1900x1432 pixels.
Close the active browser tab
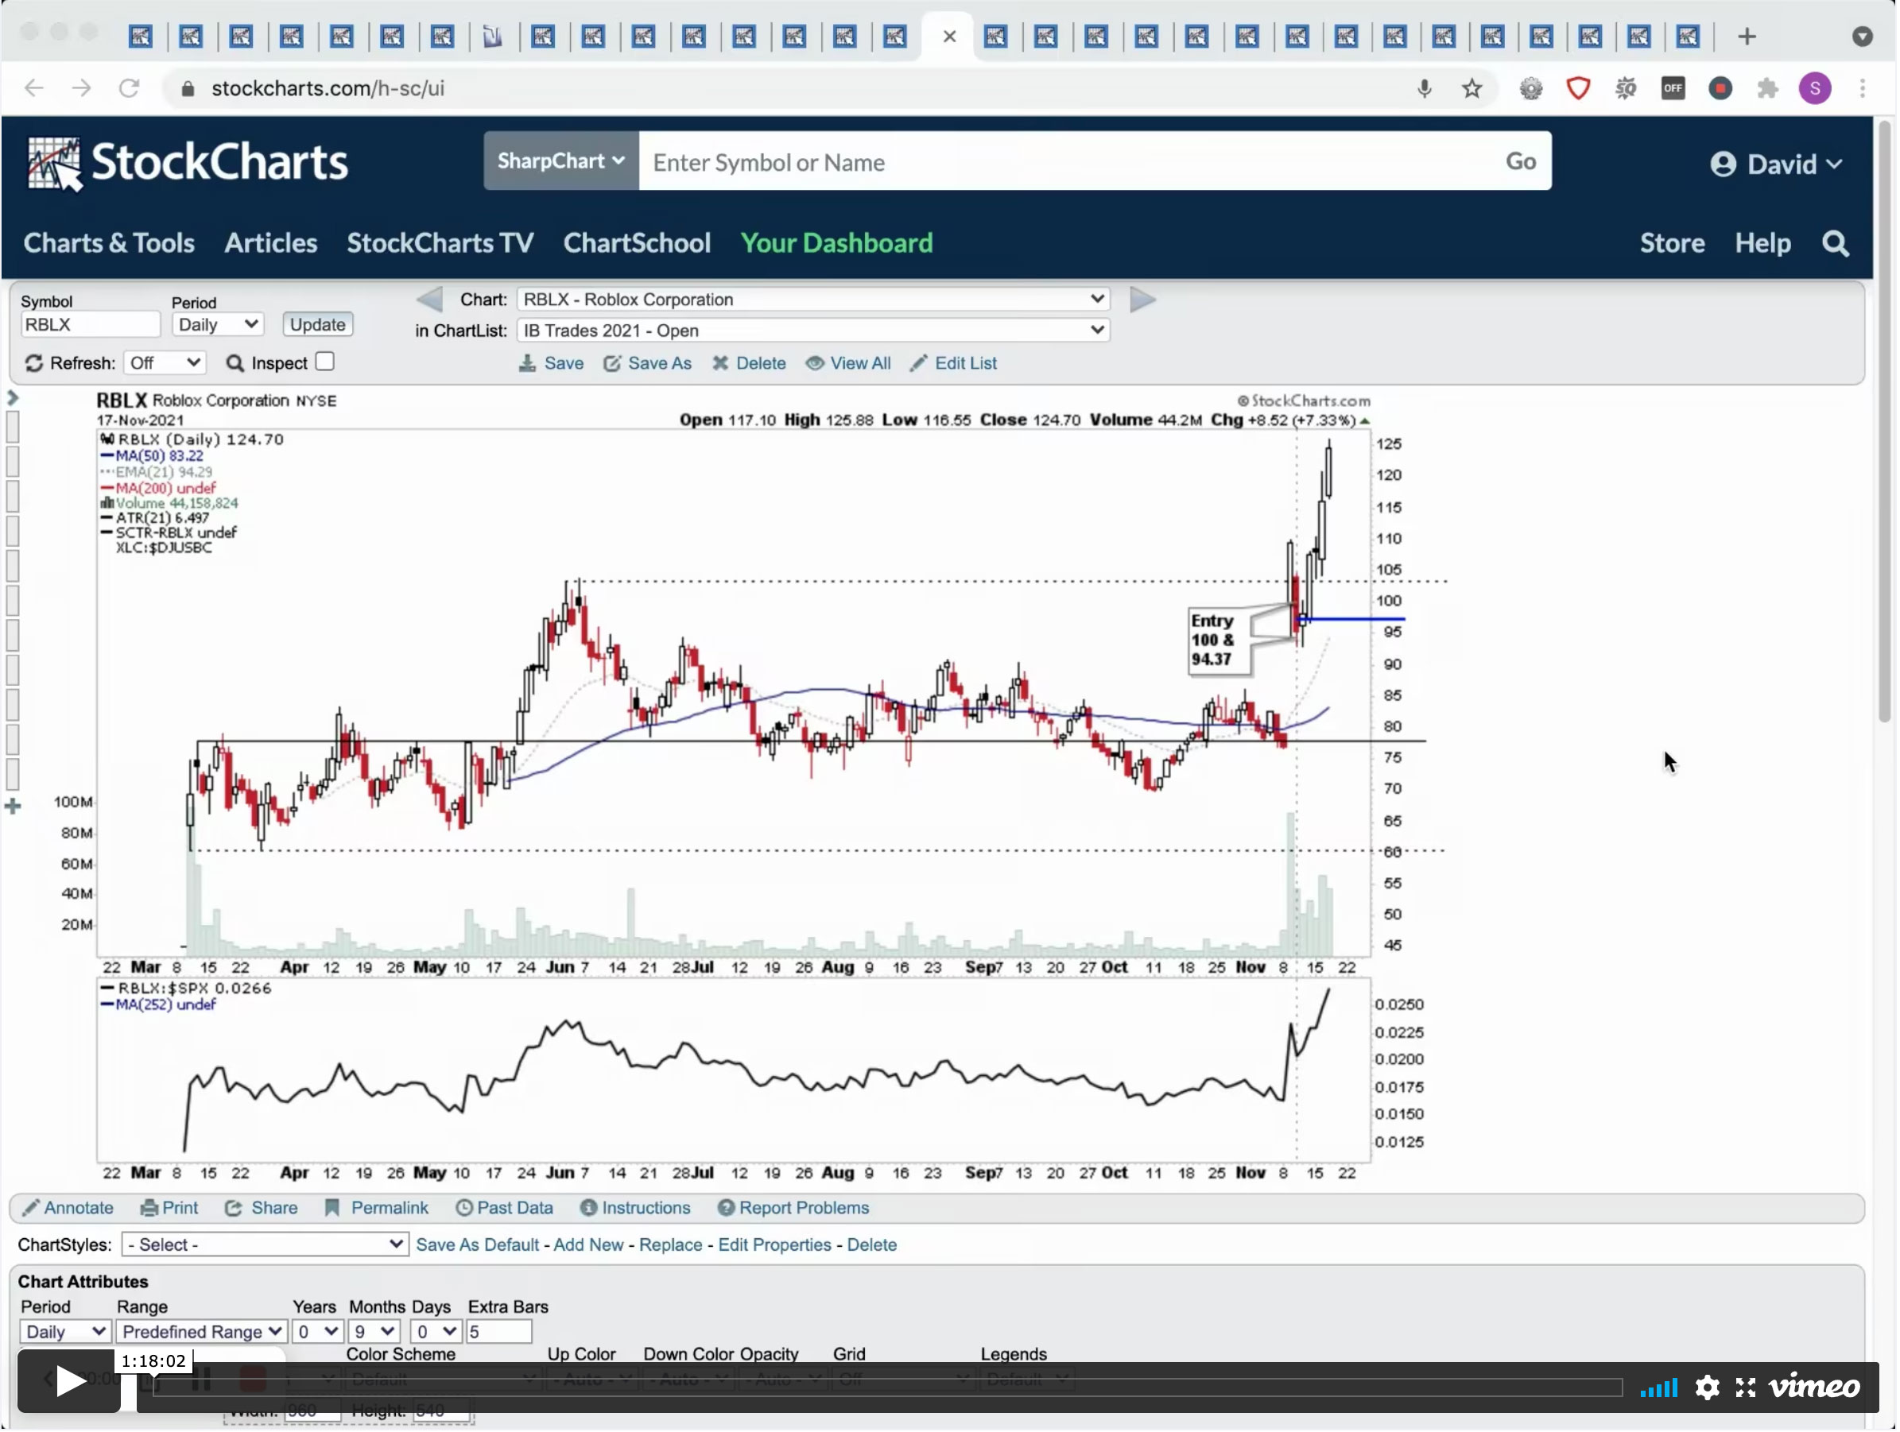click(949, 36)
